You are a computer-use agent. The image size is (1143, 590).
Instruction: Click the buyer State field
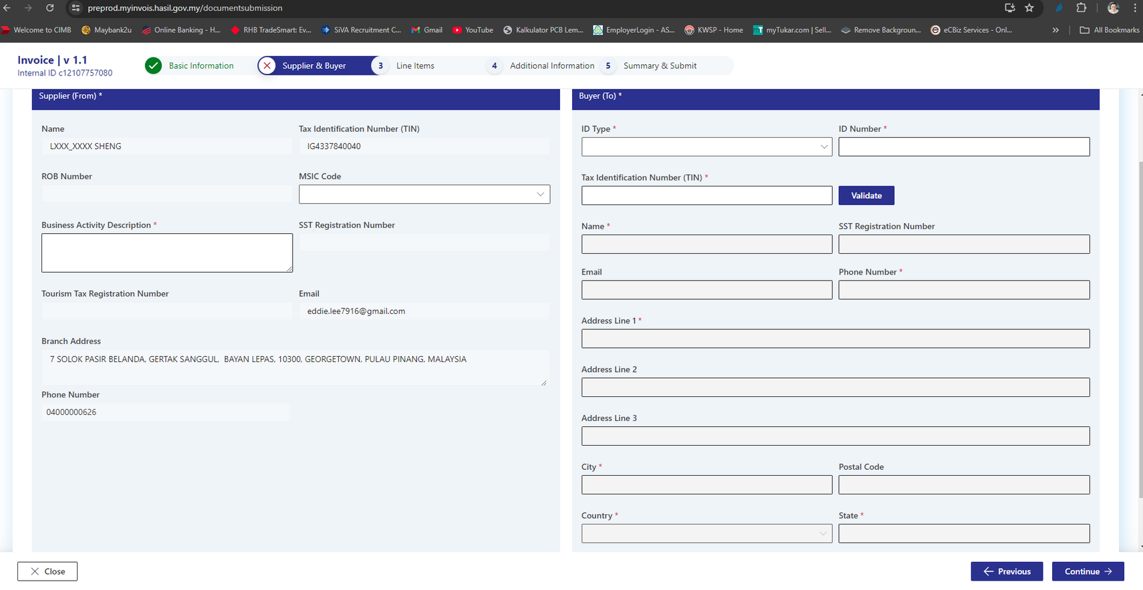click(964, 533)
